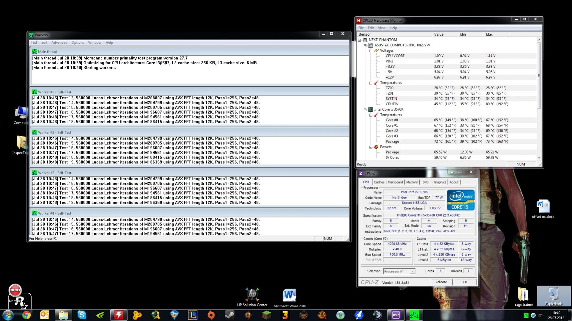Open the File menu in Hardware Monitor
This screenshot has width=572, height=321.
point(361,28)
